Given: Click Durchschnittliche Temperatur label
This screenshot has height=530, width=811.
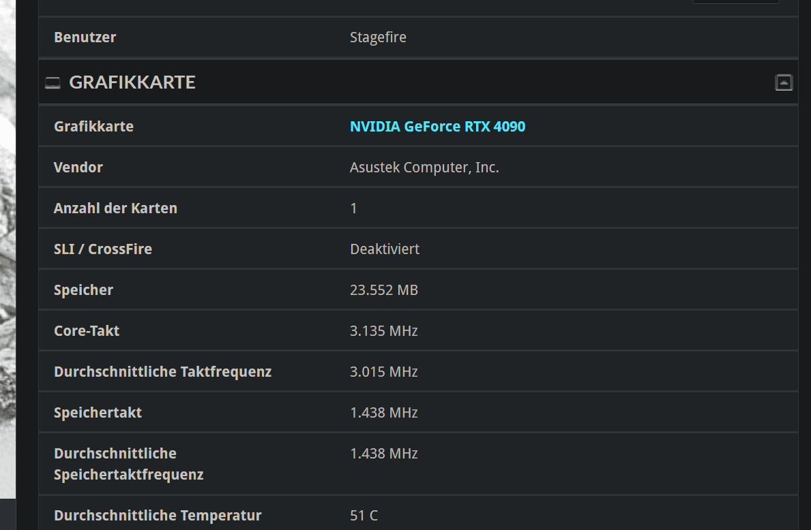Looking at the screenshot, I should click(x=158, y=516).
